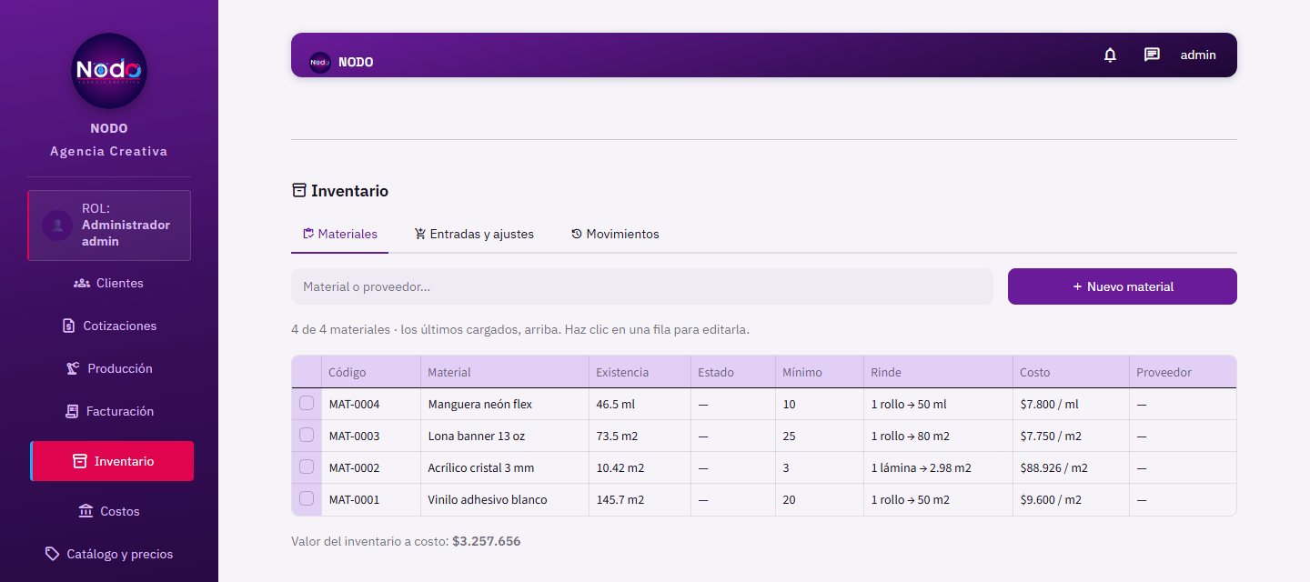
Task: Tick the checkbox for MAT-0001
Action: (307, 498)
